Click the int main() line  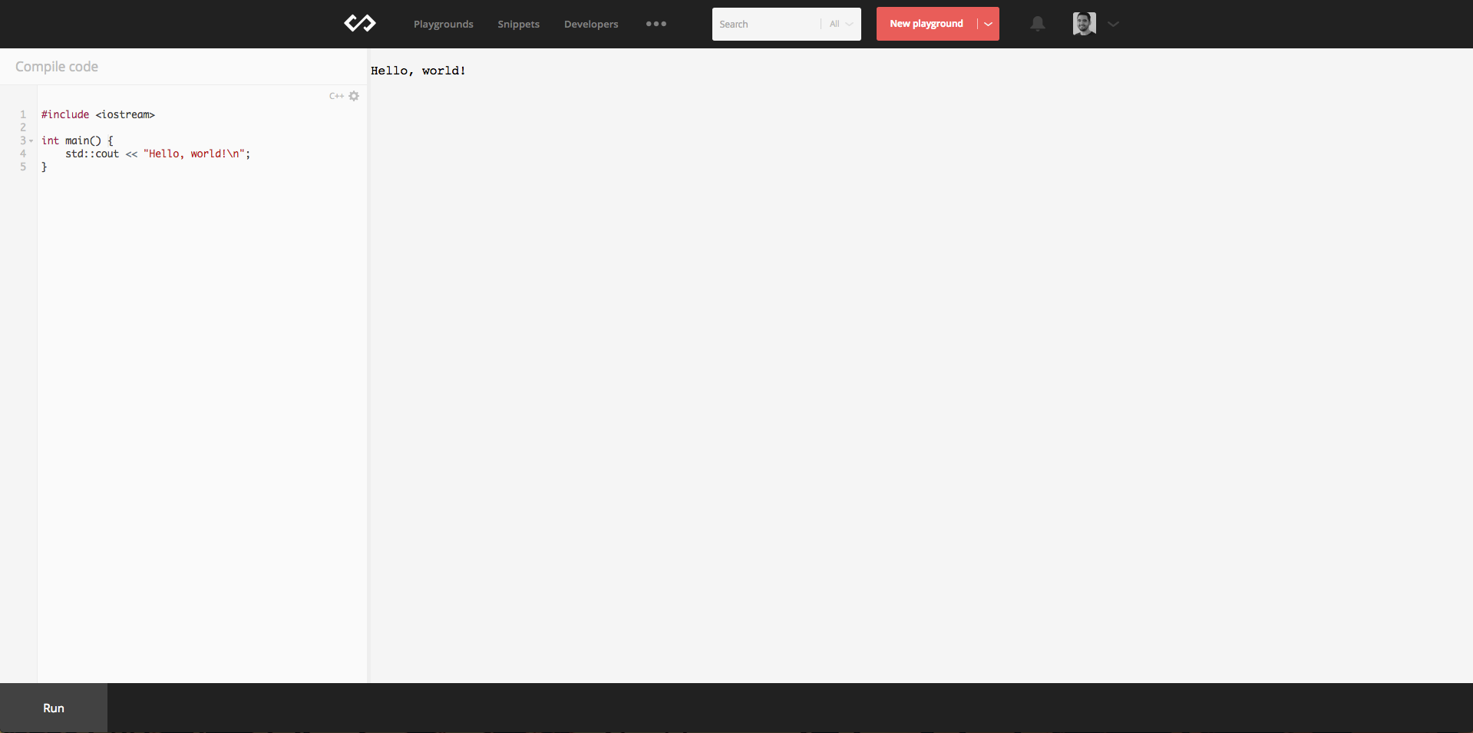[78, 140]
